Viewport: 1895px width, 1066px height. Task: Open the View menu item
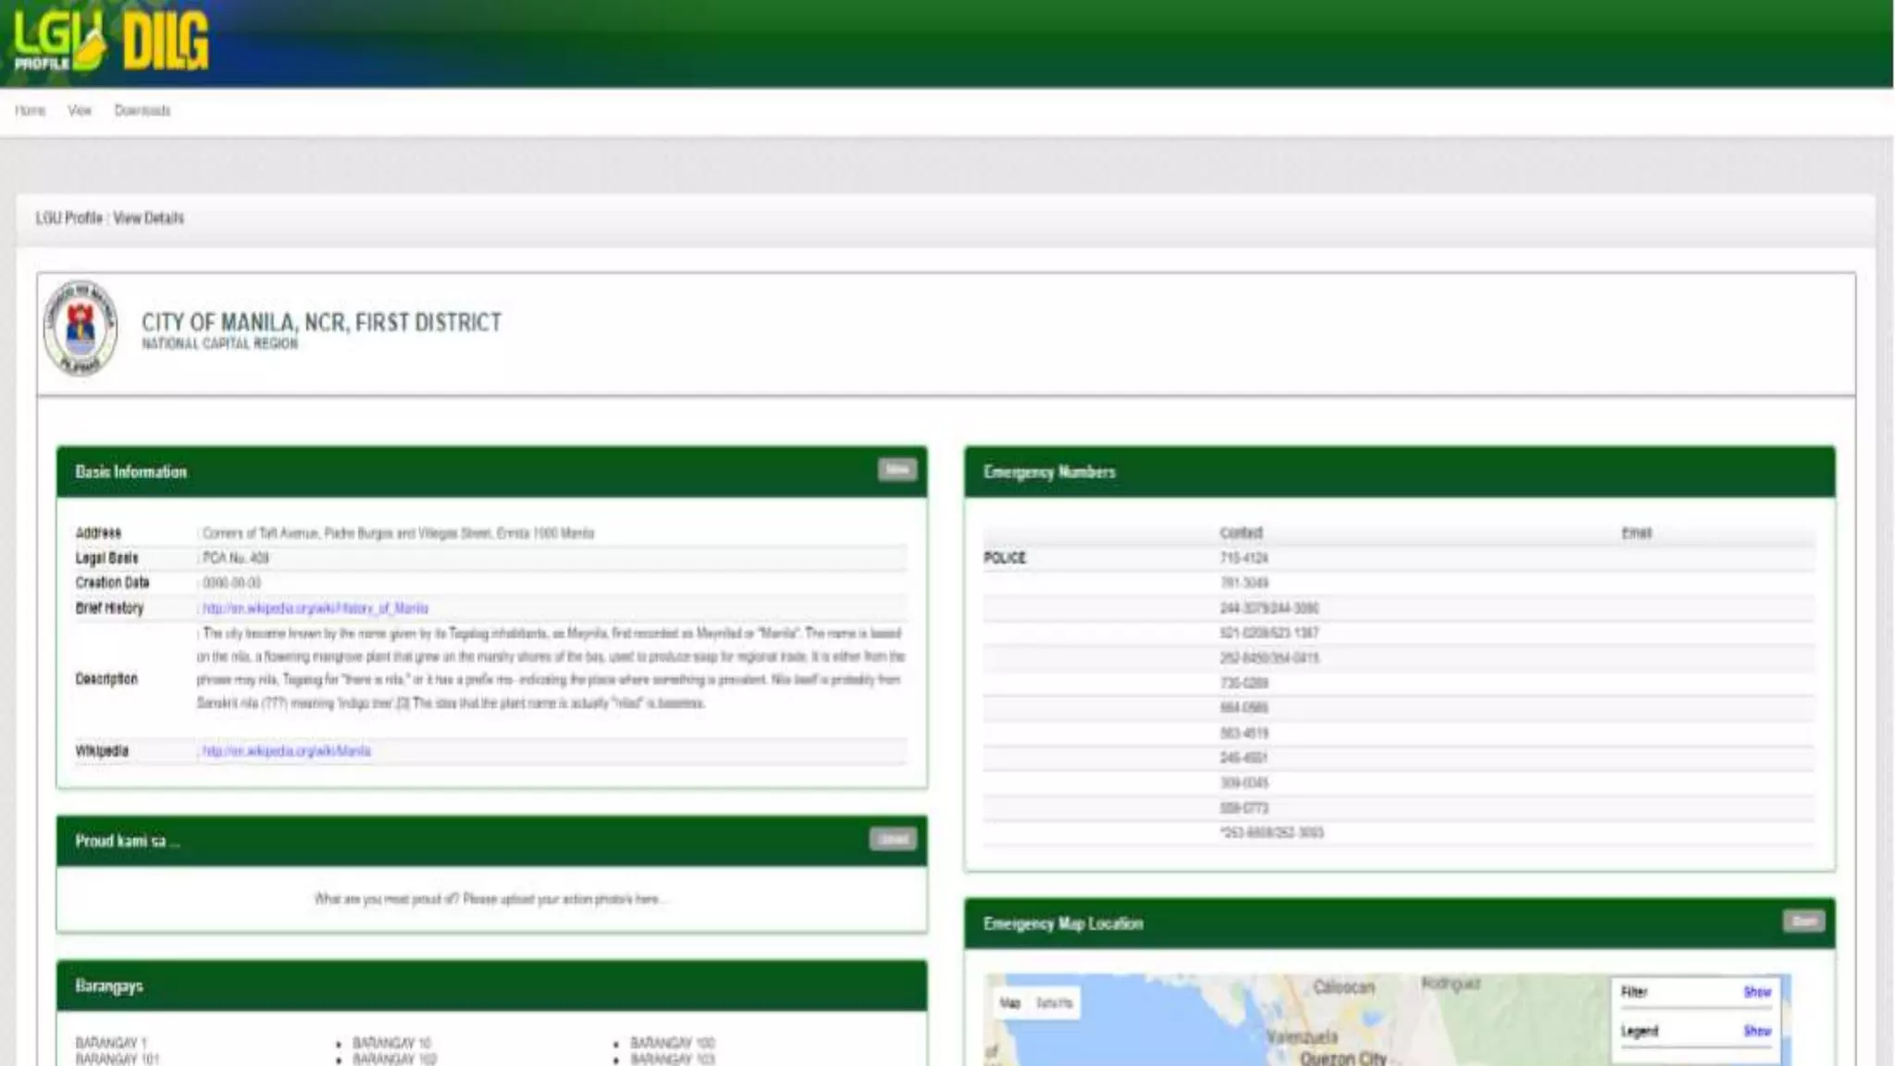[x=80, y=111]
